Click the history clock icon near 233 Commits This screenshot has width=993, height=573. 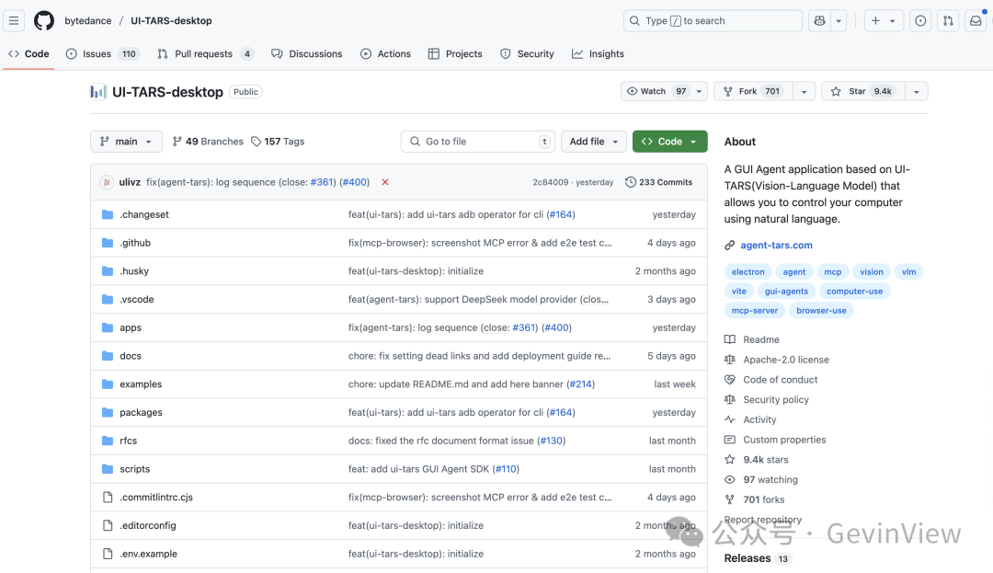631,182
